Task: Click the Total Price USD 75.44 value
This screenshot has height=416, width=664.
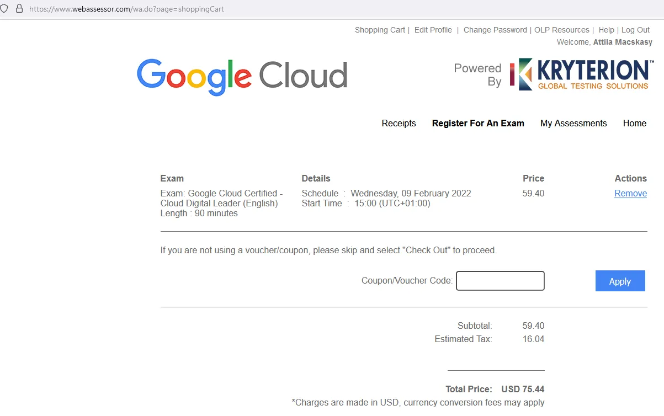Action: coord(523,389)
